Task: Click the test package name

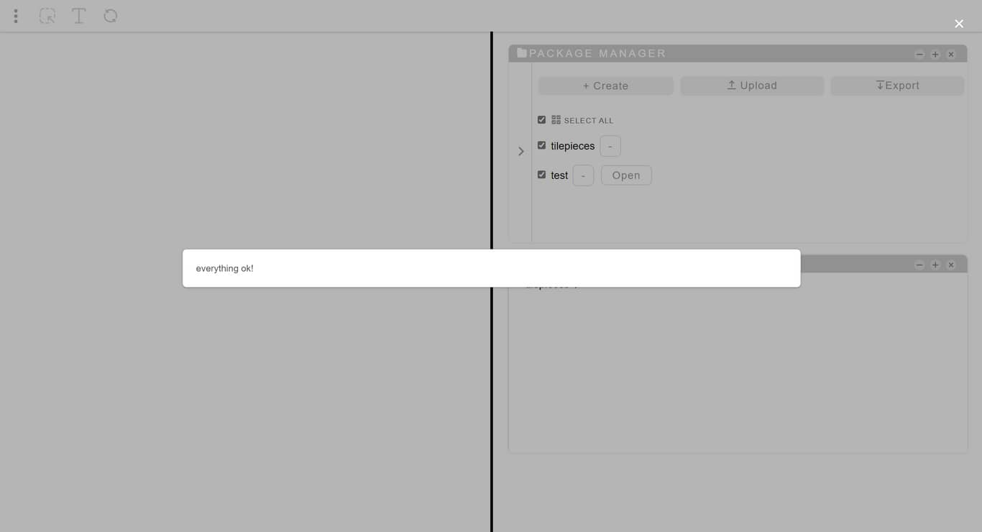Action: tap(559, 175)
